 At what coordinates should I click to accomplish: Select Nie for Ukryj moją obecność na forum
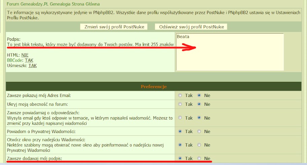click(199, 104)
